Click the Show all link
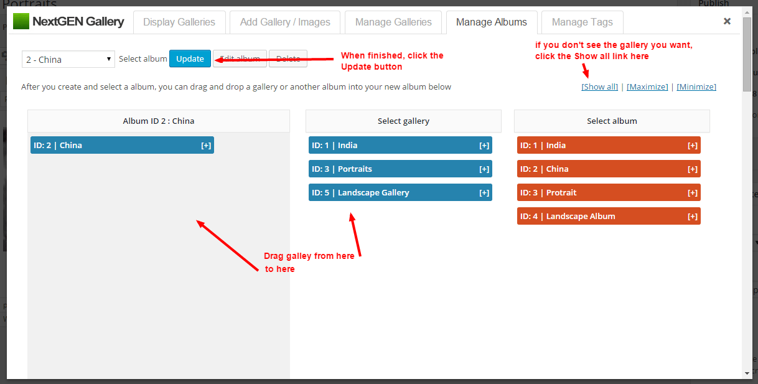The width and height of the screenshot is (758, 384). click(x=599, y=87)
